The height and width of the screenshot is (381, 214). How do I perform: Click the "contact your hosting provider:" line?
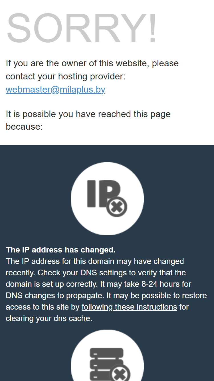click(x=66, y=77)
